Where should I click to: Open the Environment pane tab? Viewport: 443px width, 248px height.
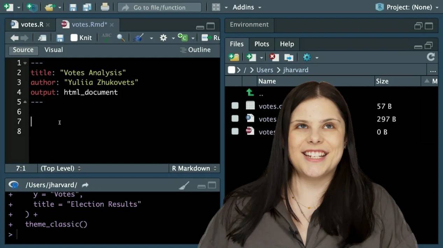pos(249,24)
